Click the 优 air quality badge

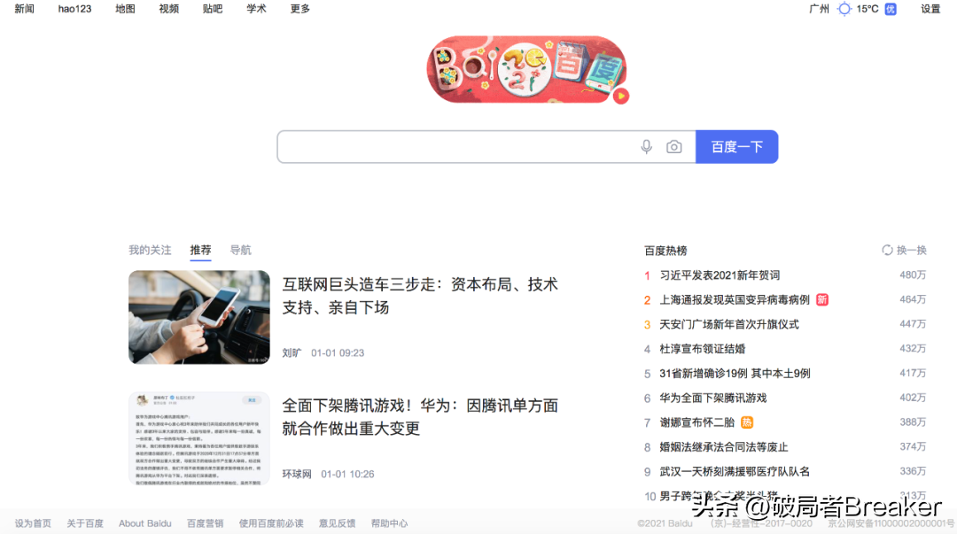(x=890, y=9)
